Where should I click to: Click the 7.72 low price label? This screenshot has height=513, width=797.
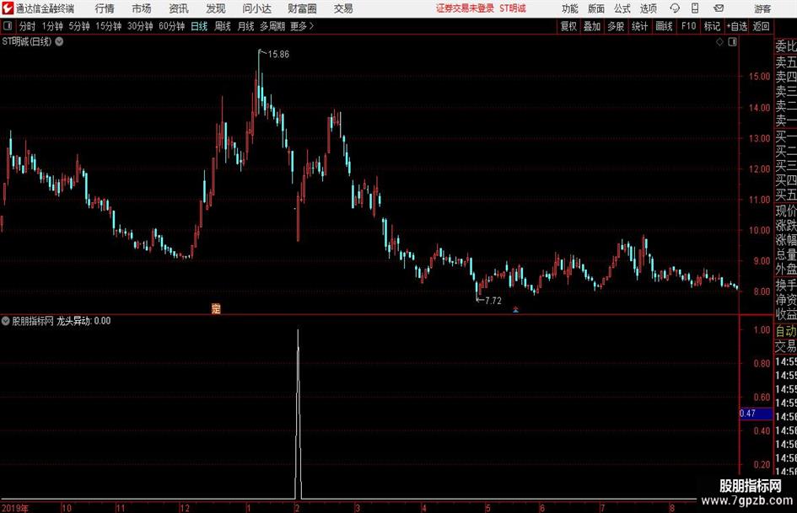493,301
